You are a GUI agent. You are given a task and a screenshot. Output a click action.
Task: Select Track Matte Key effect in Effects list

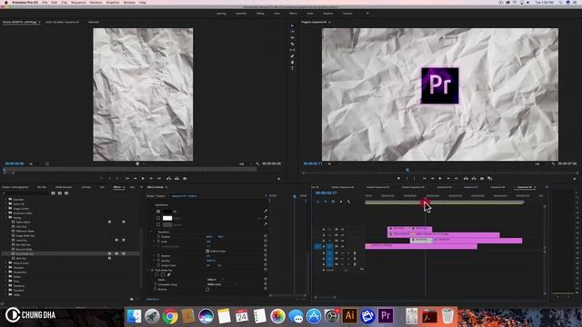(x=25, y=254)
